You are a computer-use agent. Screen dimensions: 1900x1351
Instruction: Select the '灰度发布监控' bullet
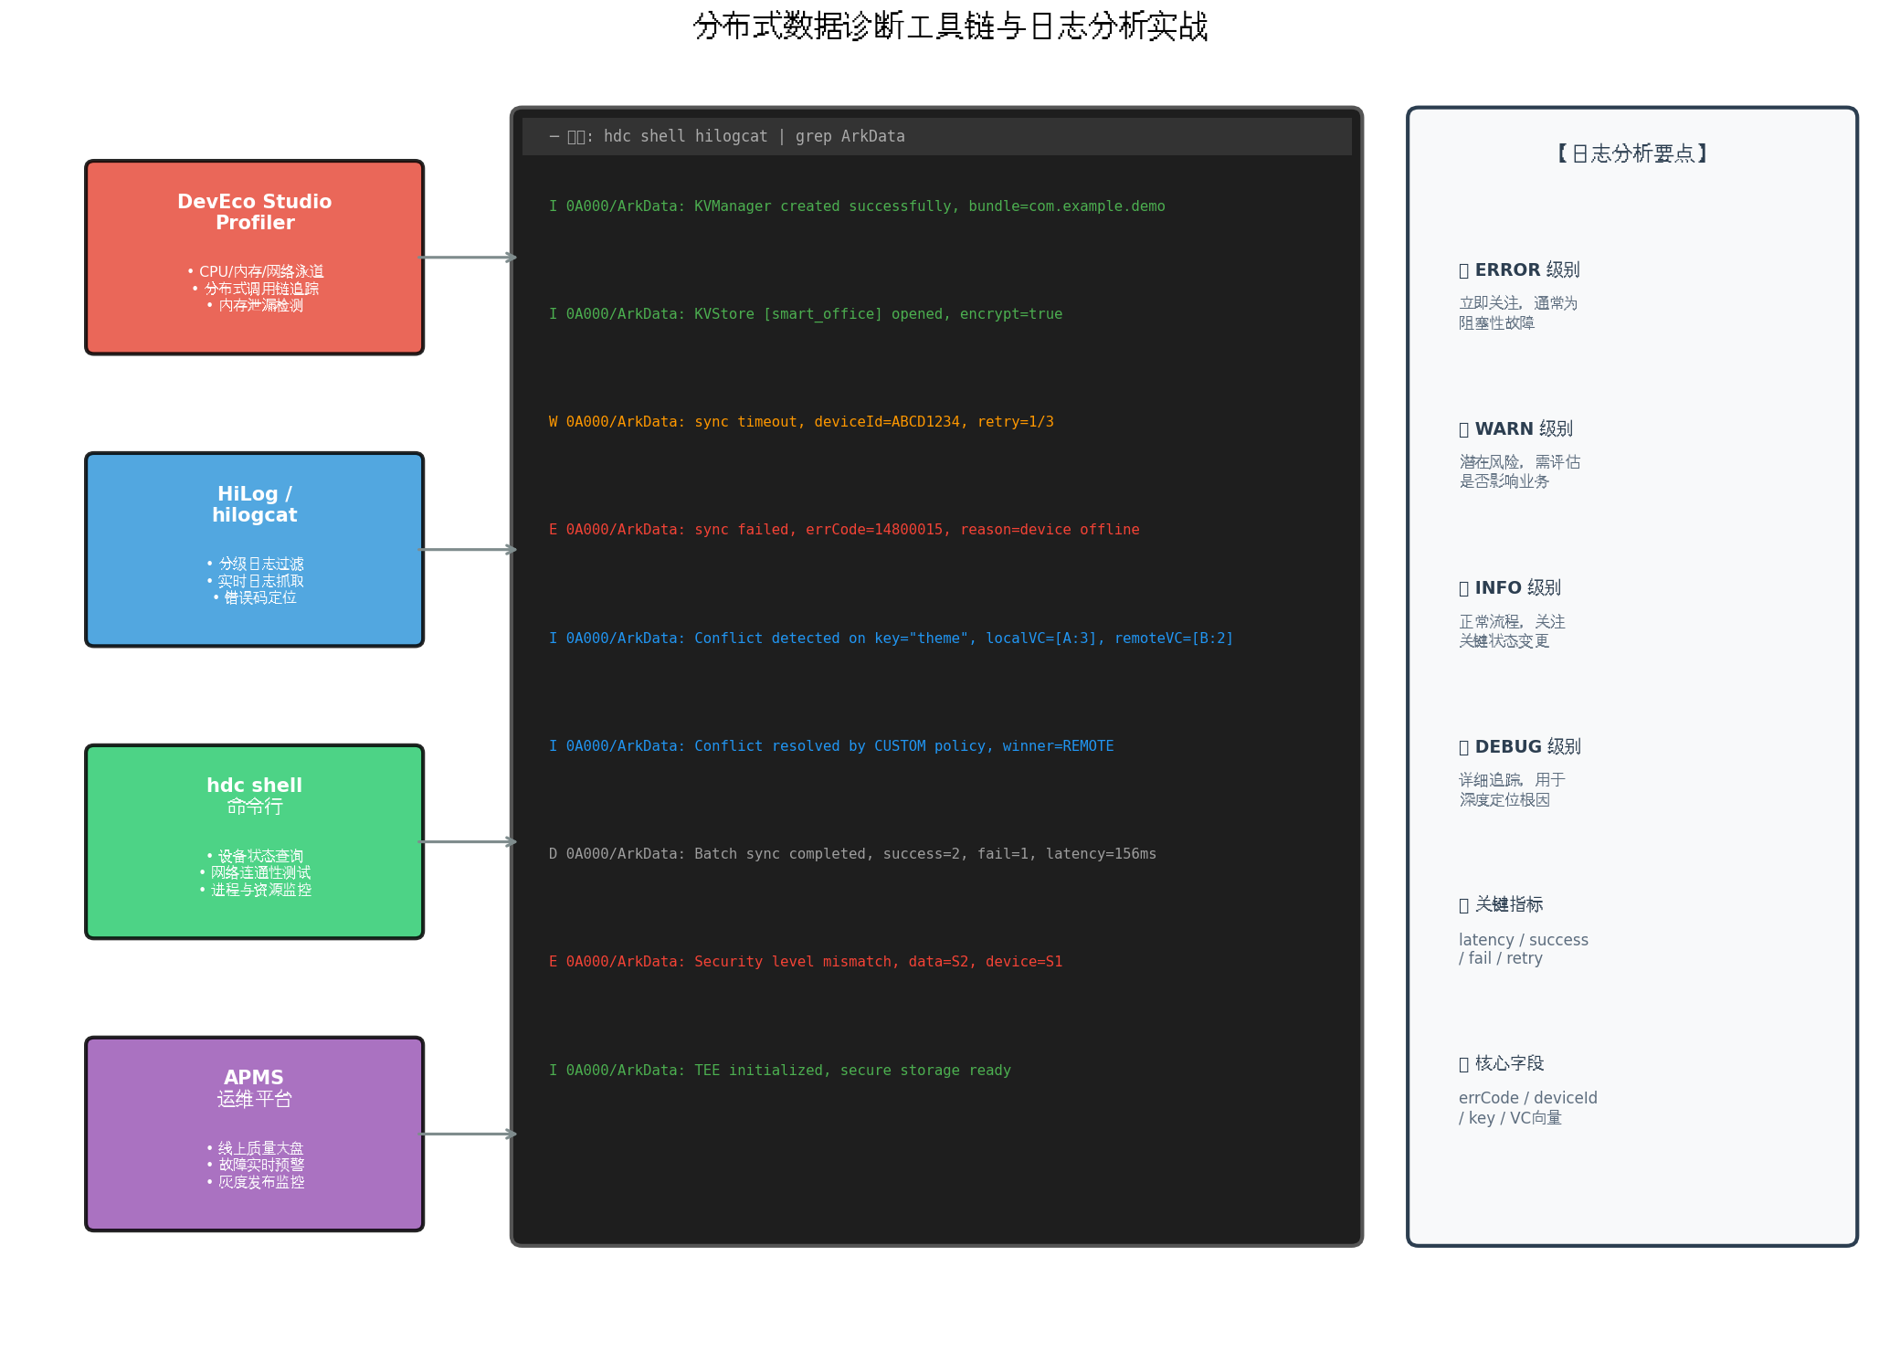(255, 1182)
